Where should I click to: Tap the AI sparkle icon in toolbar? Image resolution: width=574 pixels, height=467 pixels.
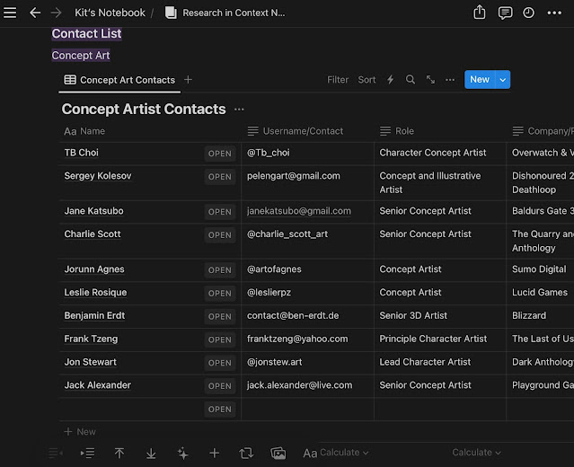(182, 454)
